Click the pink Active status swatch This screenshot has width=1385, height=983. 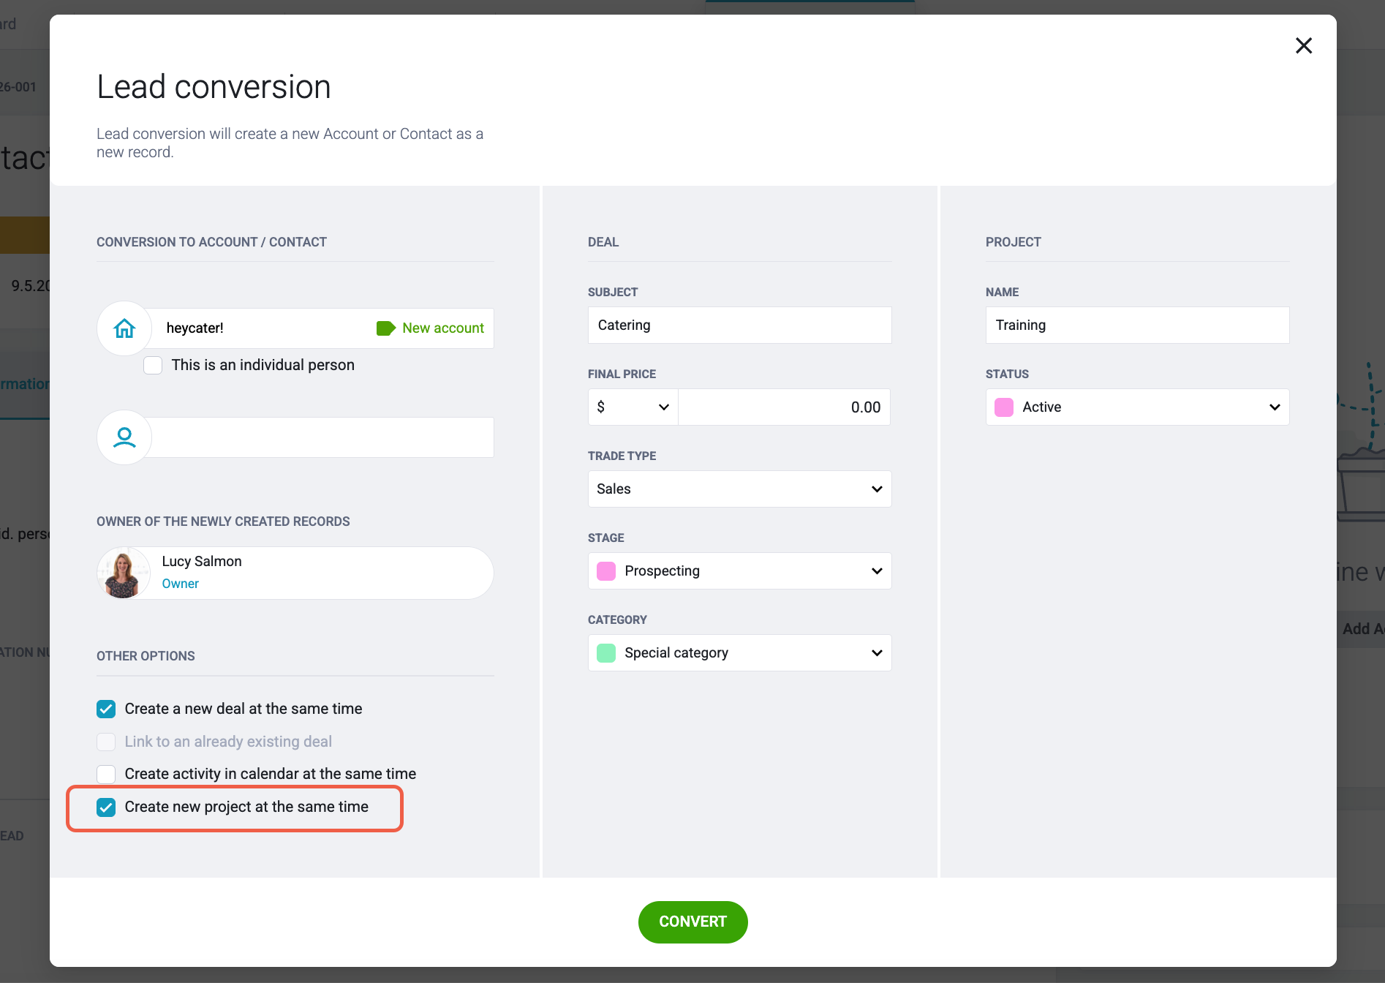click(1004, 407)
